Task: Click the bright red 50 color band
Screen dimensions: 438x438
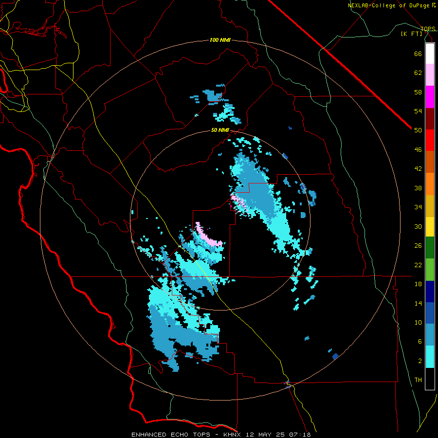Action: point(430,140)
